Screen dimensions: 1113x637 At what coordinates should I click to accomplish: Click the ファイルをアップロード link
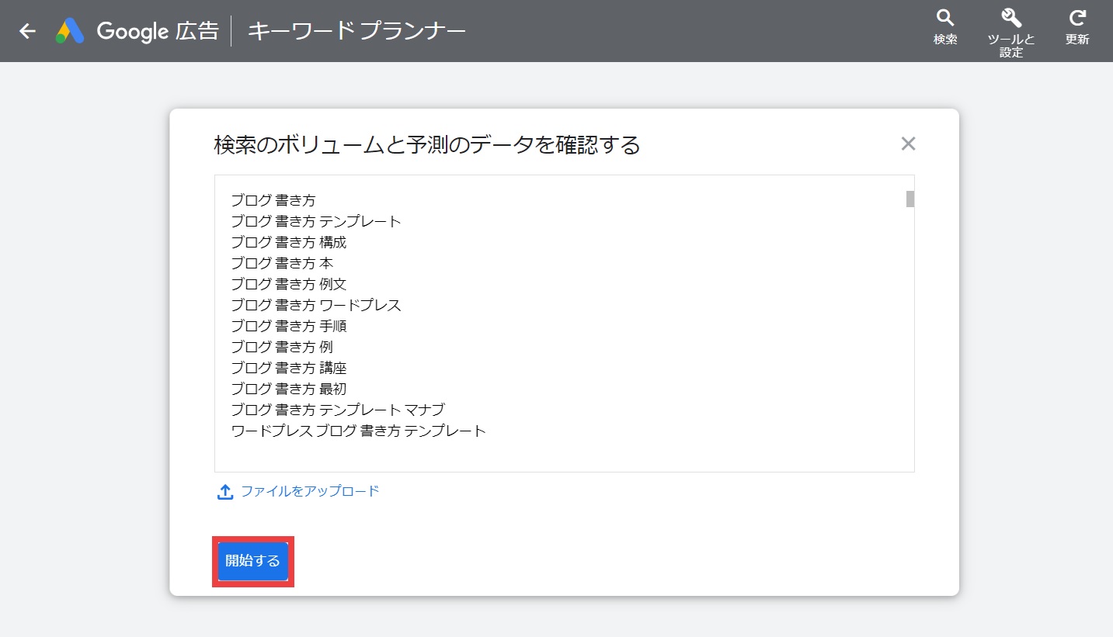[x=310, y=491]
